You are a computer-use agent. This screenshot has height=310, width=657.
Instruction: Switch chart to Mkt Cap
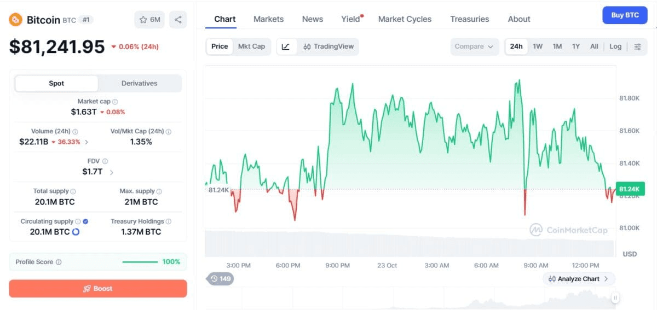pyautogui.click(x=251, y=46)
